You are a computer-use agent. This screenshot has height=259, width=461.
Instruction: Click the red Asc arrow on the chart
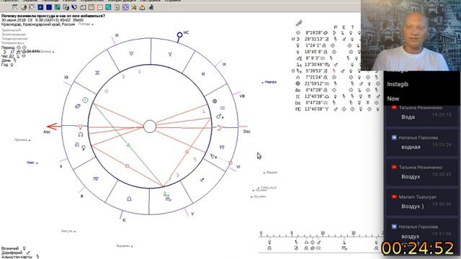point(52,127)
